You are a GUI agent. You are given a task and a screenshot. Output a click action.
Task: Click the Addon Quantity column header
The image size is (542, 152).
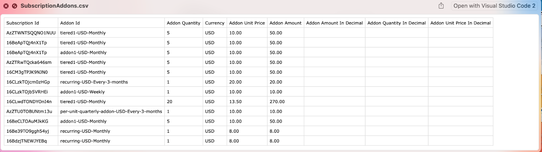183,23
